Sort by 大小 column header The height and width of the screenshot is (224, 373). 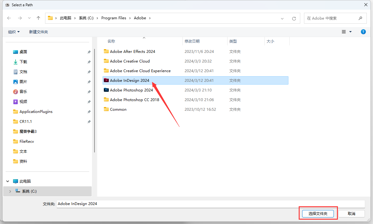270,41
